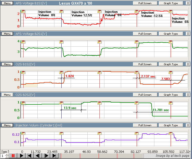Image resolution: width=192 pixels, height=159 pixels.
Task: Open Menu for AFS Voltage B1S1 panel
Action: click(x=7, y=3)
